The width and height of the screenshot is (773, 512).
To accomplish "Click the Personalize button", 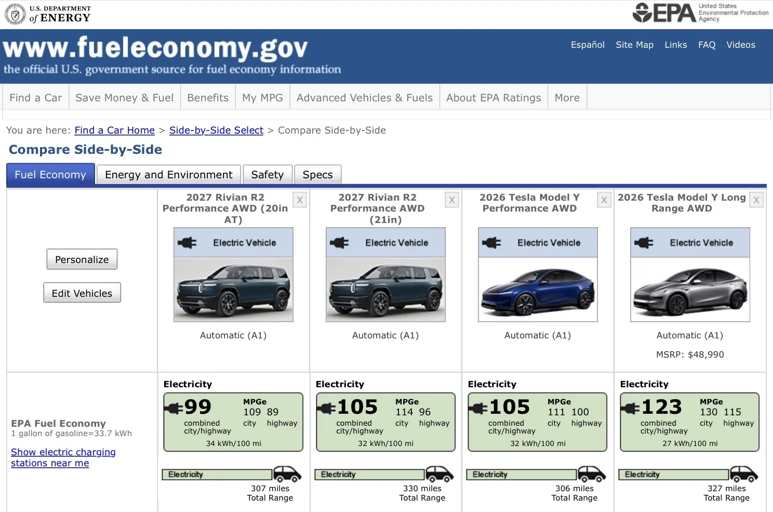I will (82, 259).
